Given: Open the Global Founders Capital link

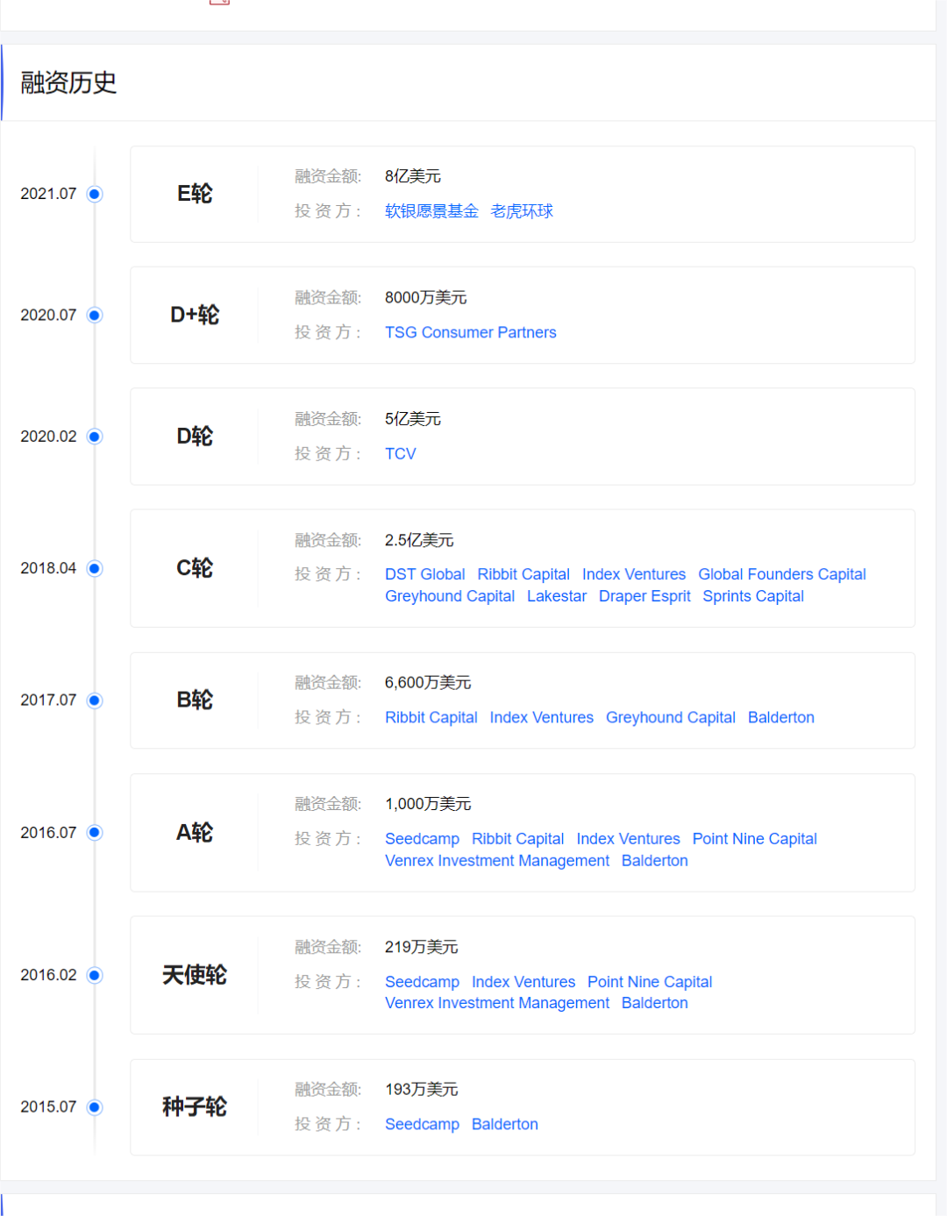Looking at the screenshot, I should pyautogui.click(x=781, y=574).
